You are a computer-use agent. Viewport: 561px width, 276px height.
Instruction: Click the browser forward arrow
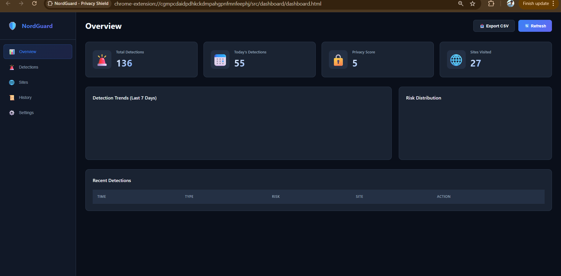(21, 4)
